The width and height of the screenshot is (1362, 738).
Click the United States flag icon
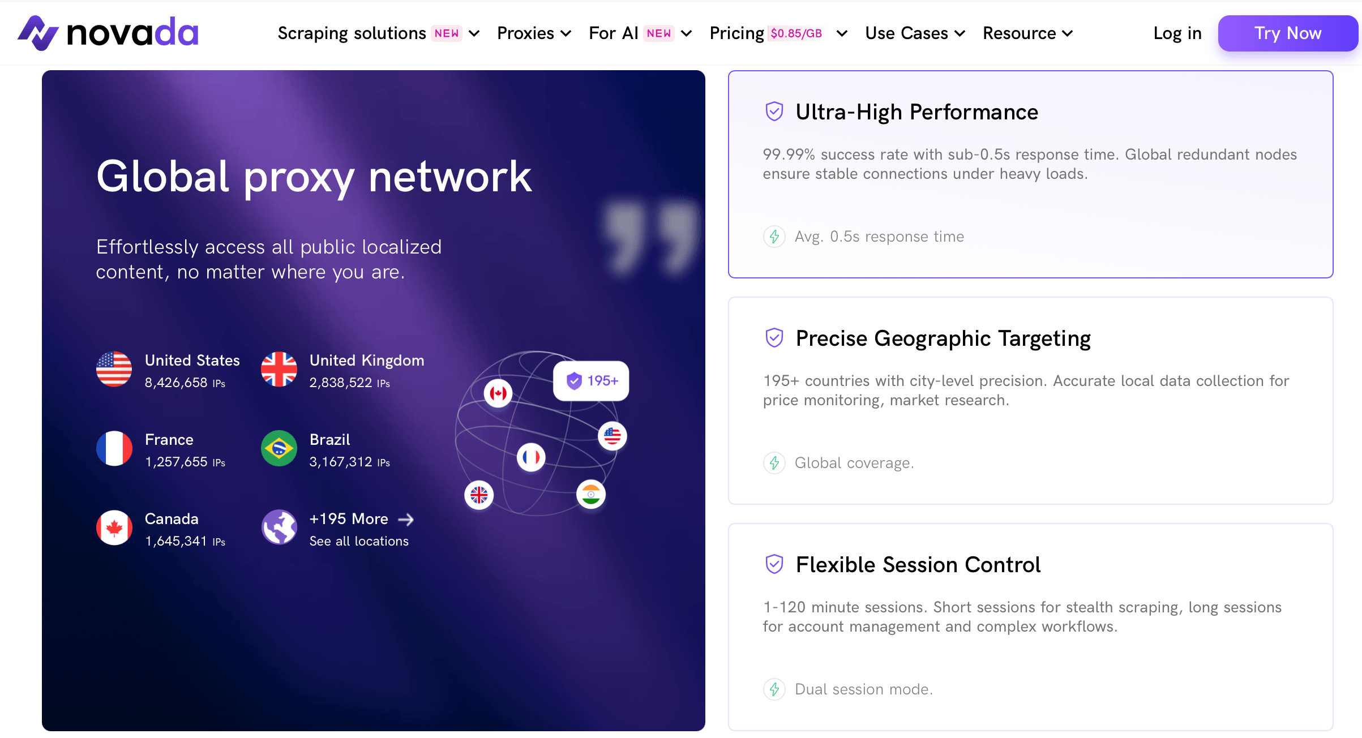click(x=114, y=369)
